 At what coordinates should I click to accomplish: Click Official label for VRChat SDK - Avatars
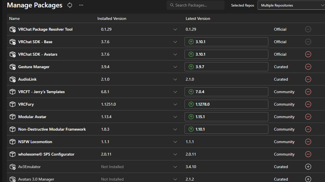point(280,54)
